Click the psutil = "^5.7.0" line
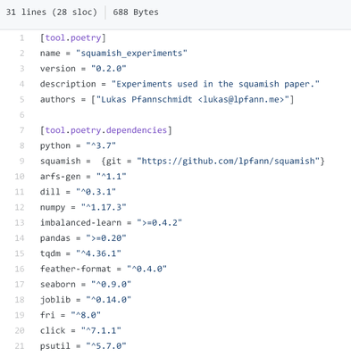Screen dimensions: 351x357 pyautogui.click(x=83, y=346)
